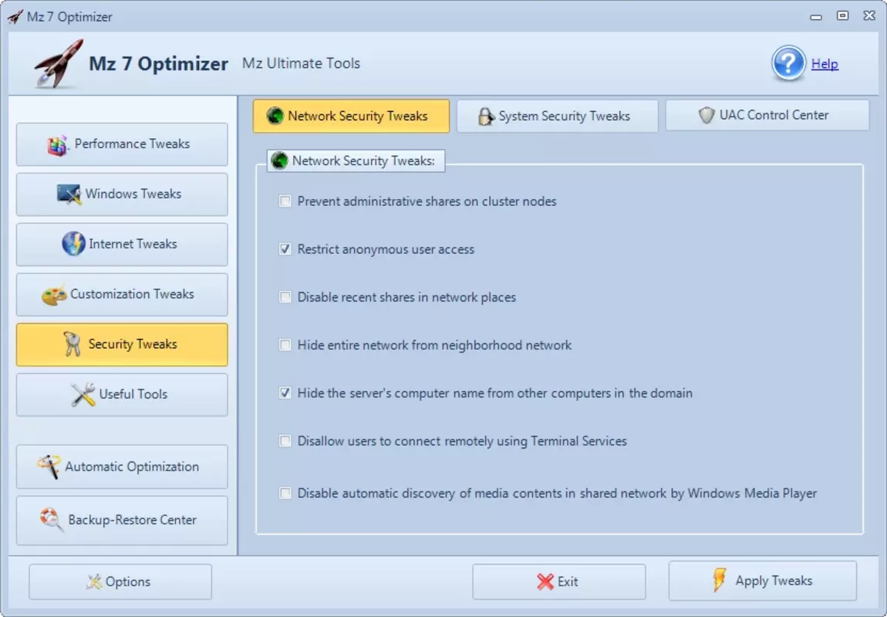Click the Performance Tweaks cube icon

58,145
